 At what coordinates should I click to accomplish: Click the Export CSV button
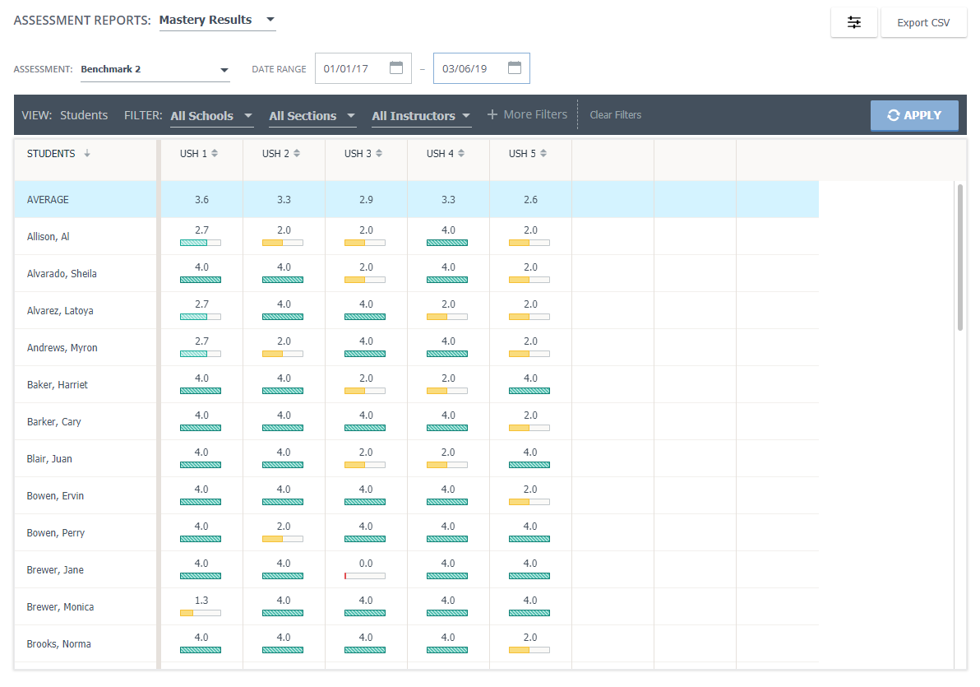923,23
